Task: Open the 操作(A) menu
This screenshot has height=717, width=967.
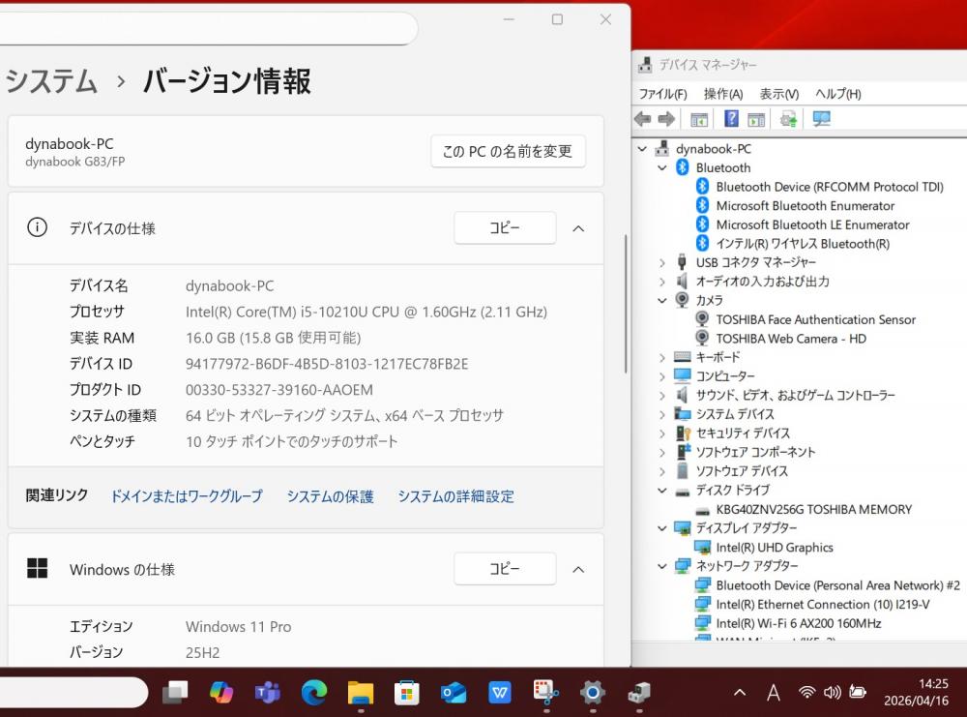Action: coord(722,94)
